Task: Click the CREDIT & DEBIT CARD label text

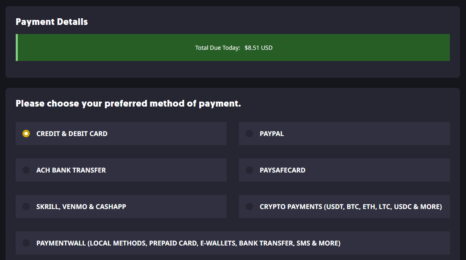Action: pos(72,134)
